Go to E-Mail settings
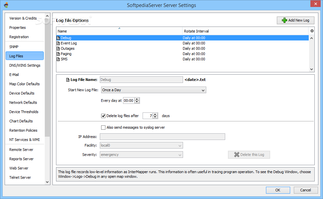Screen dimensions: 323x199 pyautogui.click(x=14, y=75)
